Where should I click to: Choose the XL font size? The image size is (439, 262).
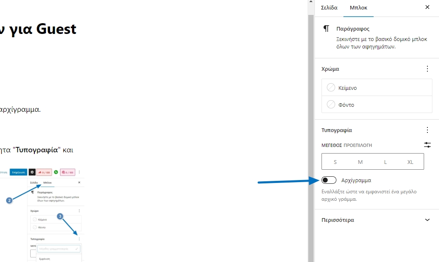tap(410, 162)
